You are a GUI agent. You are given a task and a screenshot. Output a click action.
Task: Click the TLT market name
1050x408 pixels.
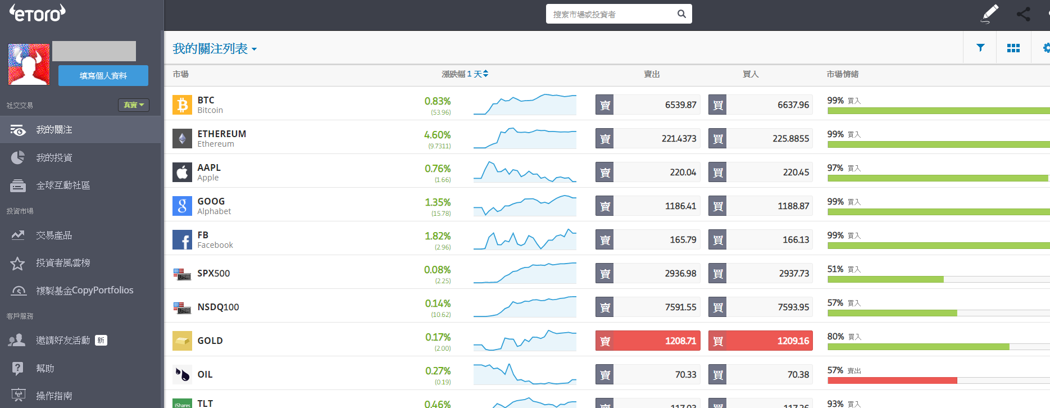point(205,404)
